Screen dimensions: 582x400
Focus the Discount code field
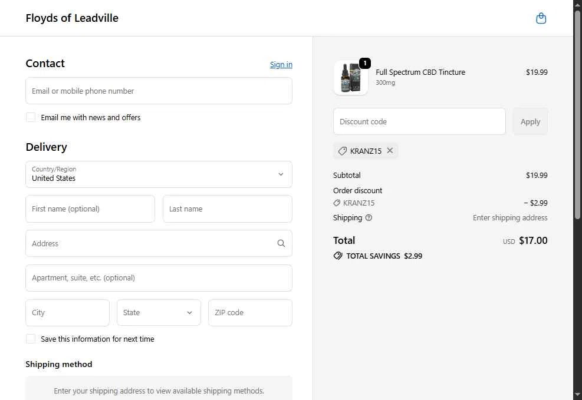pos(419,121)
